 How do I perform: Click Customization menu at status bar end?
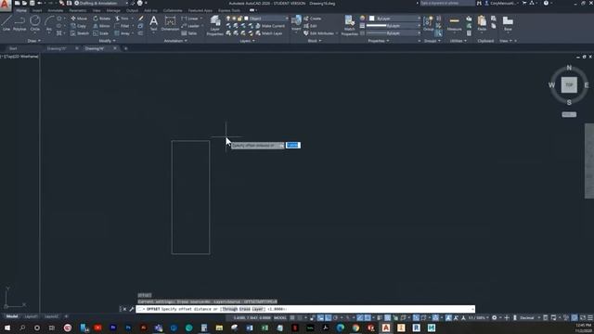tap(590, 317)
